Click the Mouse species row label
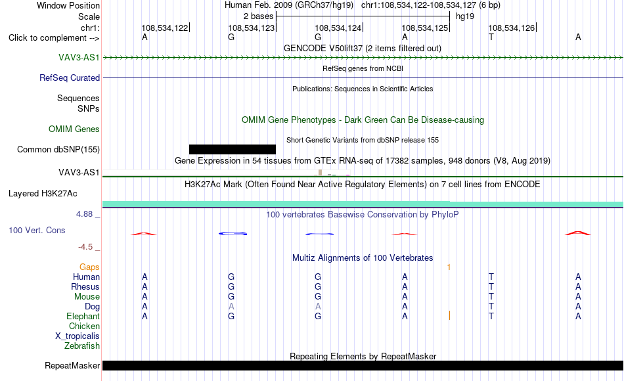Viewport: 624px width, 381px height. click(x=87, y=297)
